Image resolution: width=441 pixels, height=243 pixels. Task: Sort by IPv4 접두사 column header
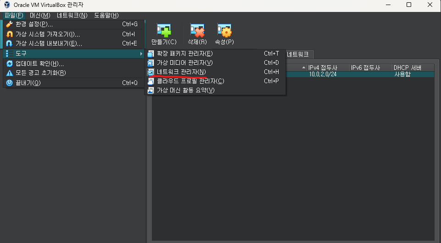point(328,68)
